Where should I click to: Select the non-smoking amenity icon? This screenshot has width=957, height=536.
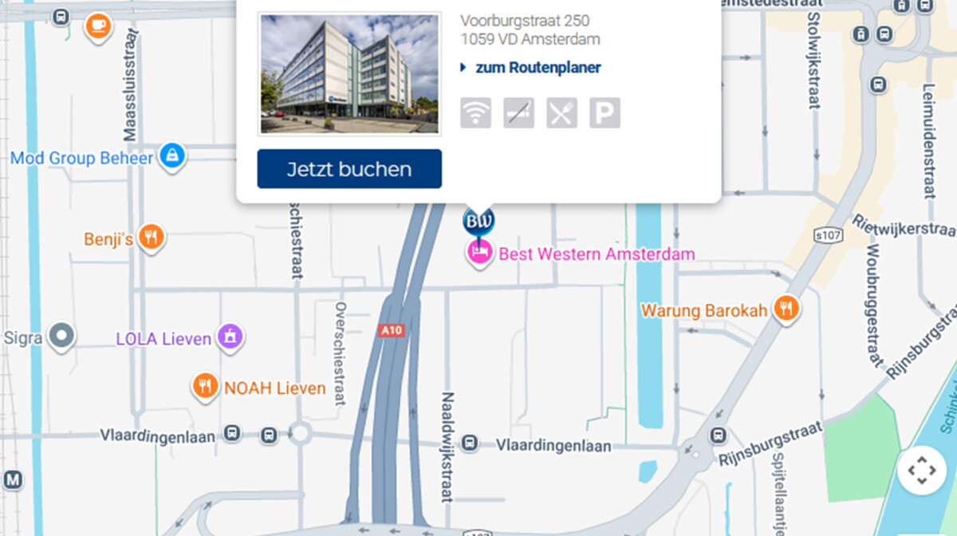click(519, 113)
